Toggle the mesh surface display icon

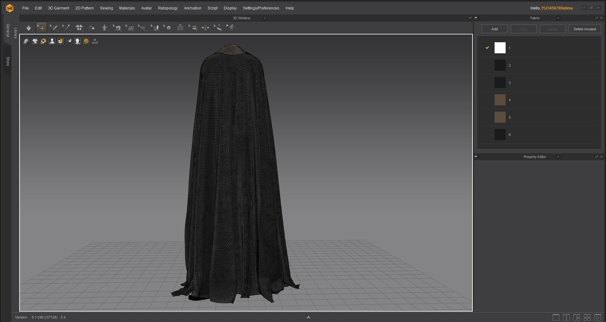click(x=60, y=41)
